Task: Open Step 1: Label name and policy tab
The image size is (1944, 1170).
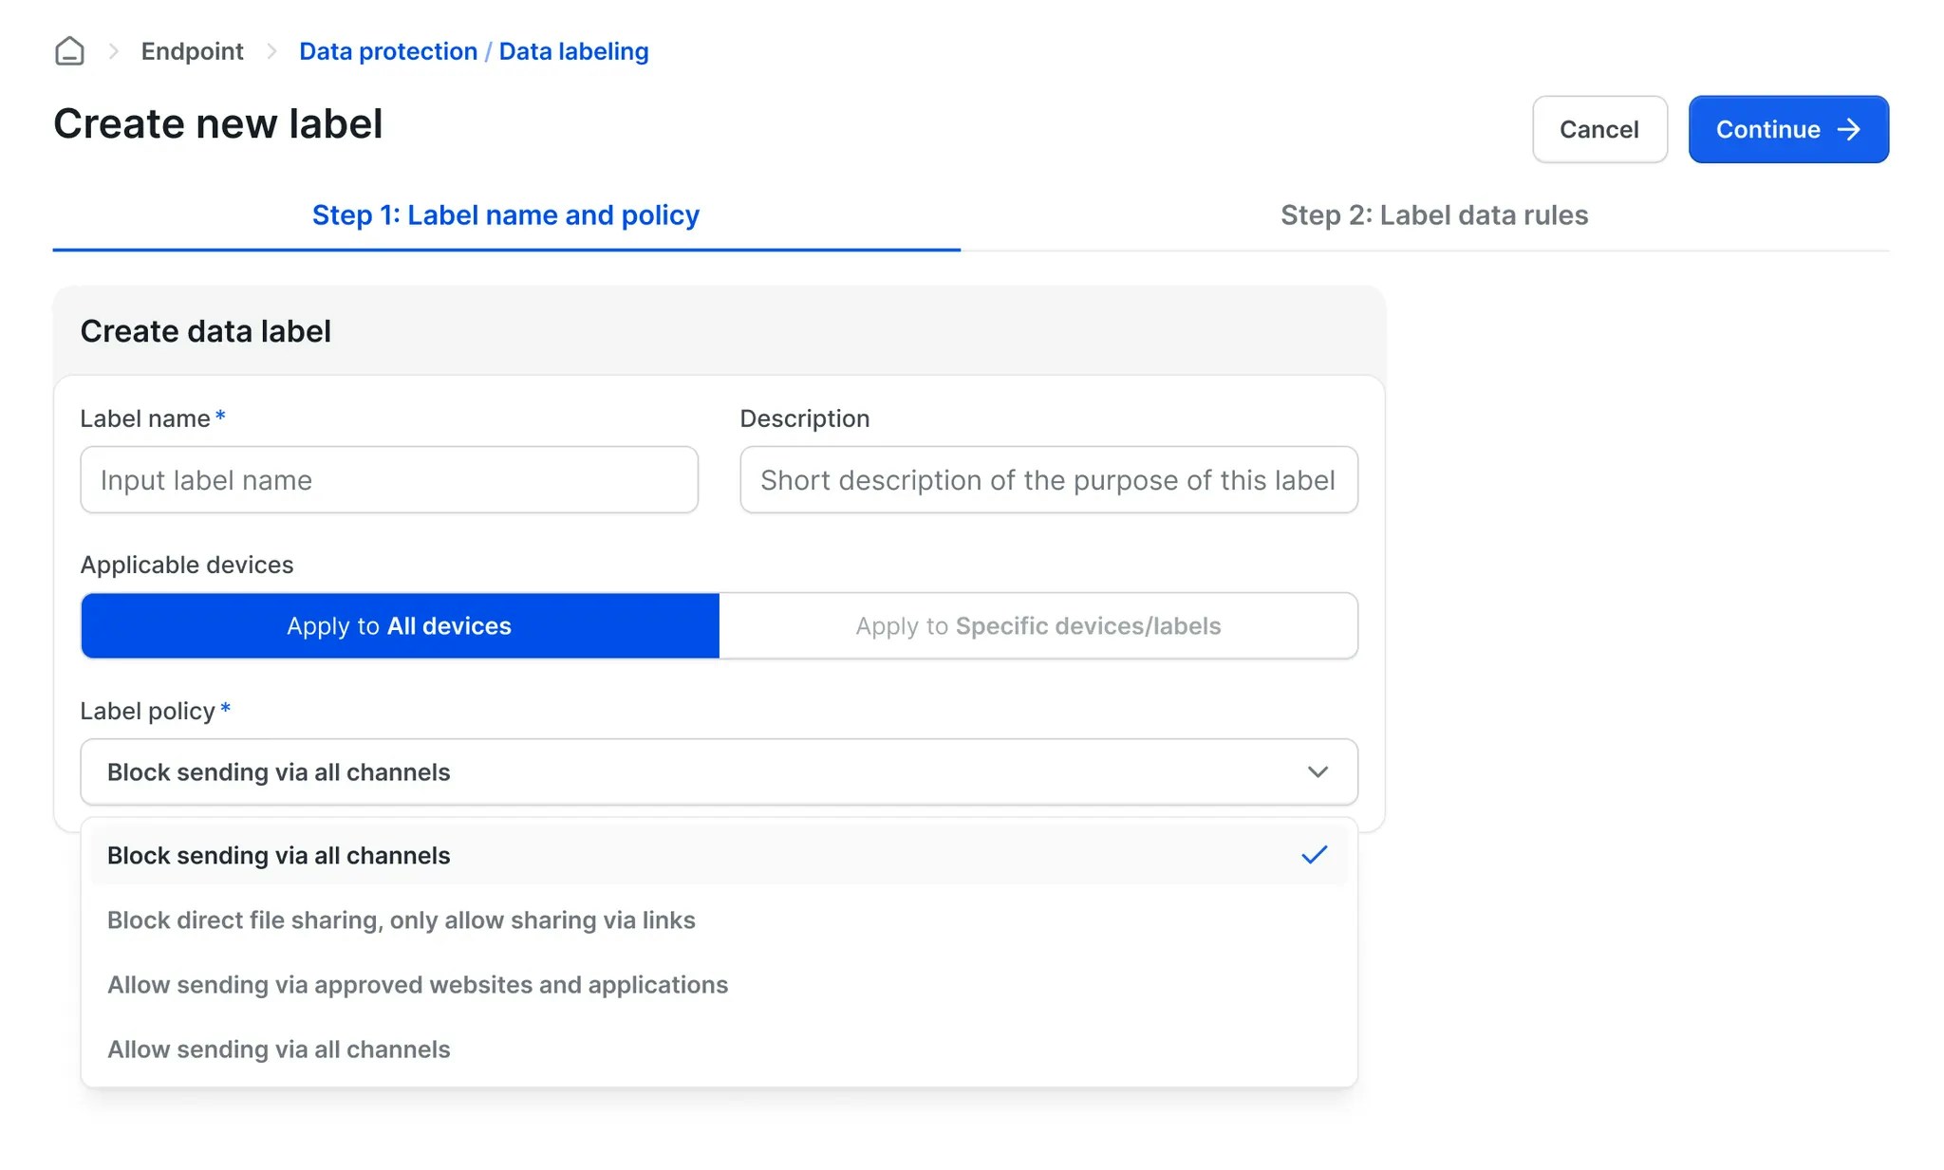Action: pos(506,215)
